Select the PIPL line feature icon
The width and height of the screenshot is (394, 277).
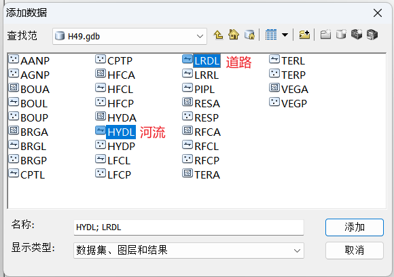187,88
